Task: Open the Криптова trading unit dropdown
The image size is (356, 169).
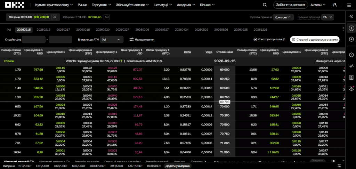Action: (x=283, y=17)
